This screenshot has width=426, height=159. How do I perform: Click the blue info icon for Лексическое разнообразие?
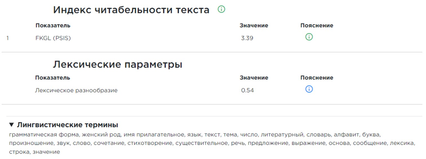tap(309, 89)
